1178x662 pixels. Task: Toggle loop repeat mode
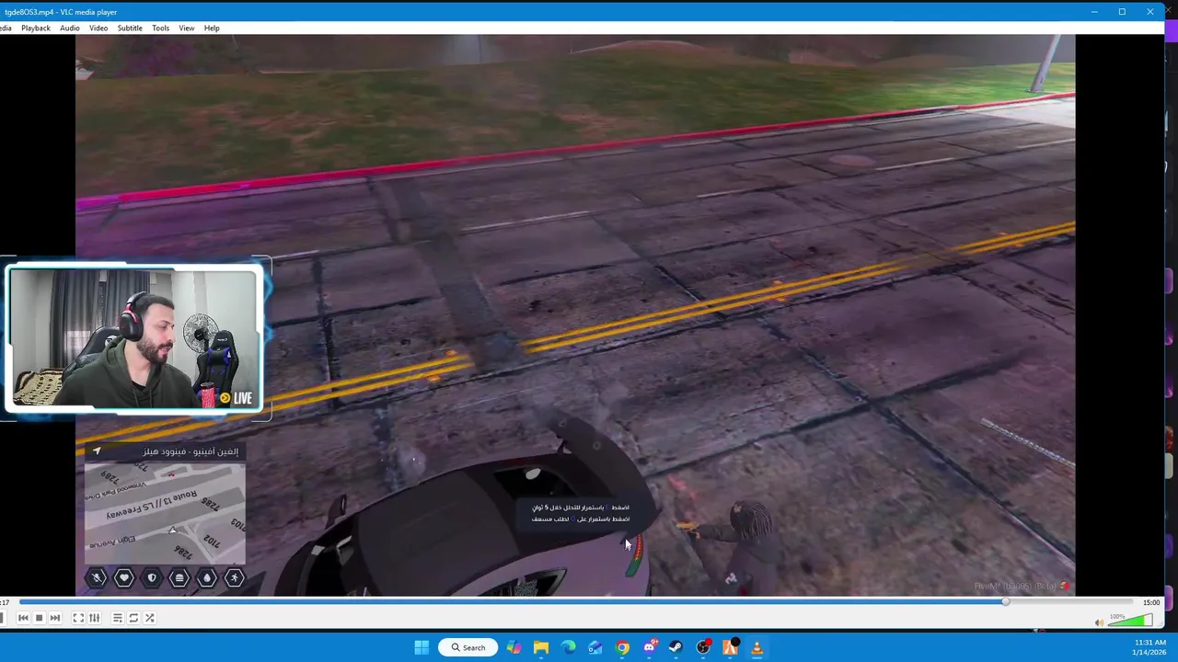coord(133,618)
